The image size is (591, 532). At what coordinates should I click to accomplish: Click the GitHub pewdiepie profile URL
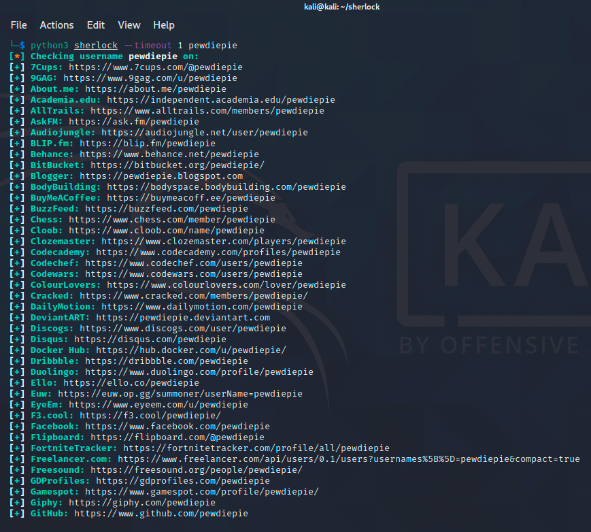tap(161, 514)
